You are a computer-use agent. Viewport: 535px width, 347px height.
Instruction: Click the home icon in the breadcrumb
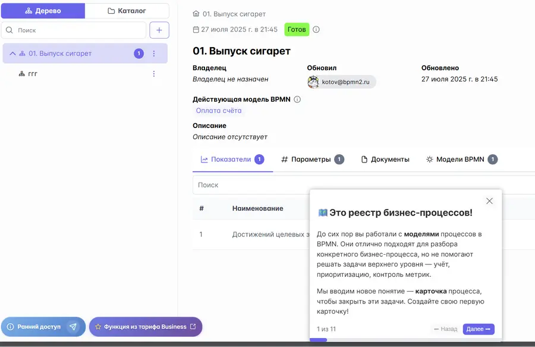pos(196,14)
